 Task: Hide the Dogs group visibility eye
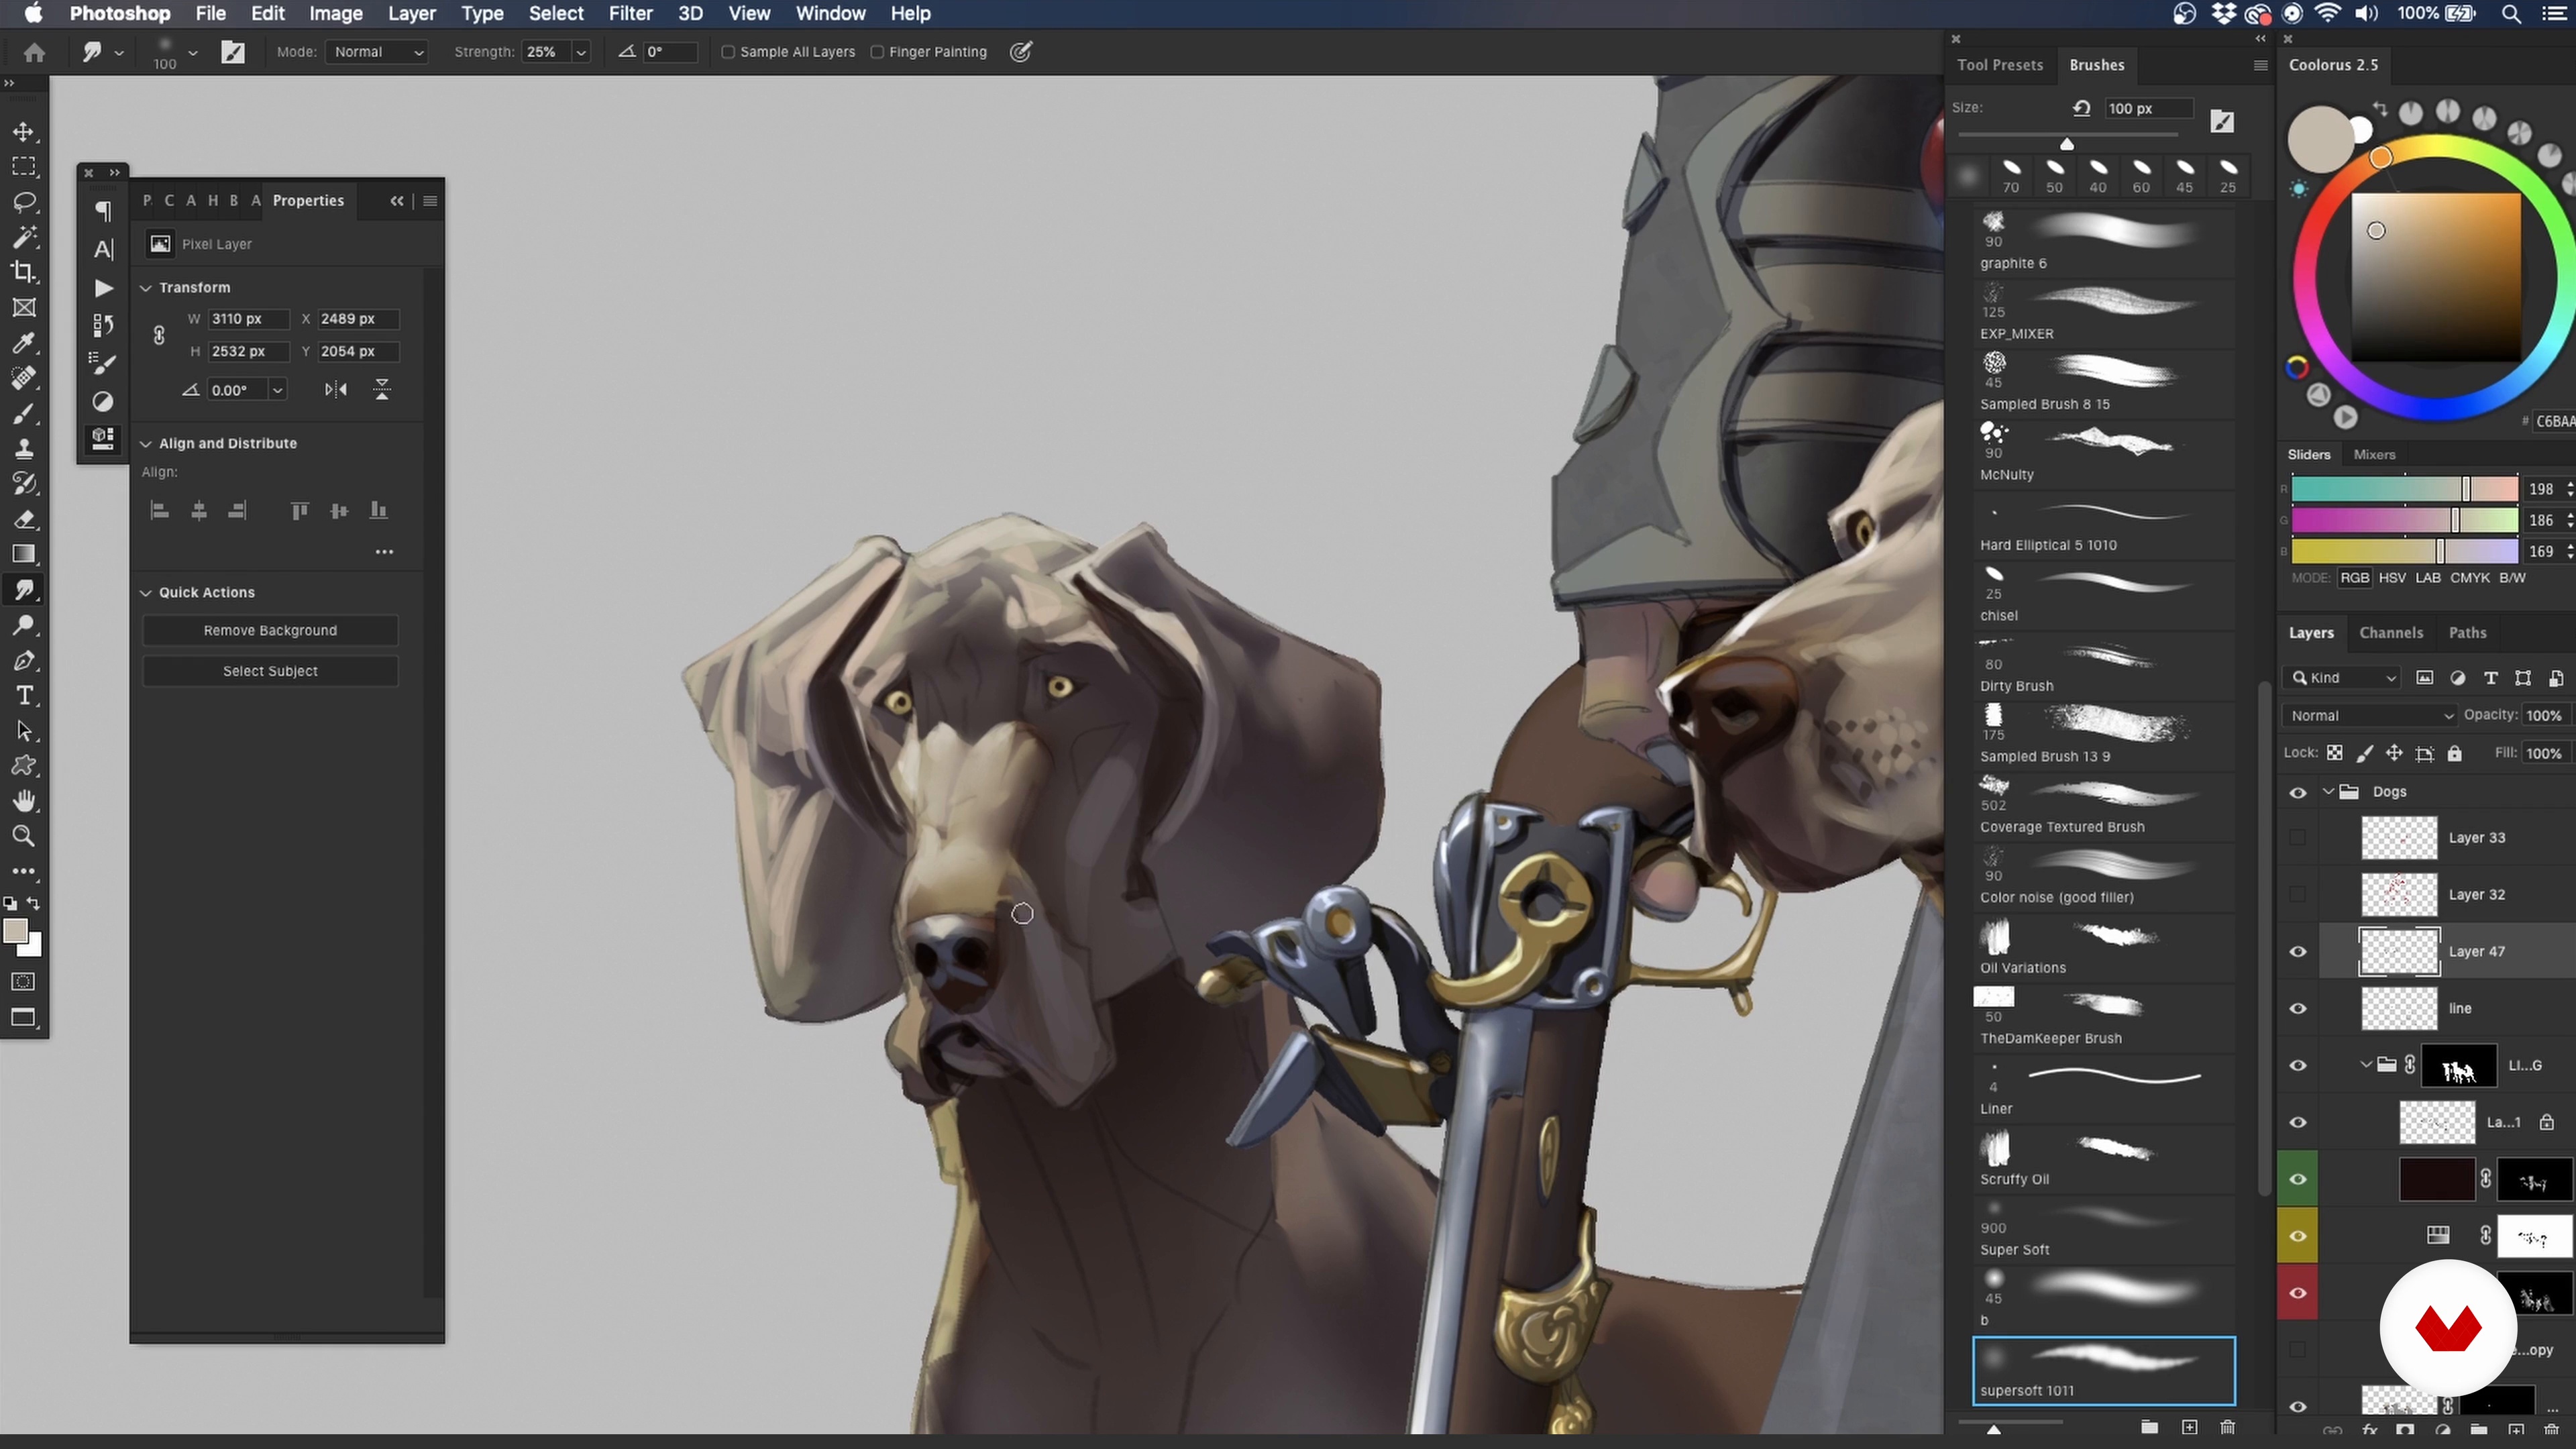[2298, 792]
